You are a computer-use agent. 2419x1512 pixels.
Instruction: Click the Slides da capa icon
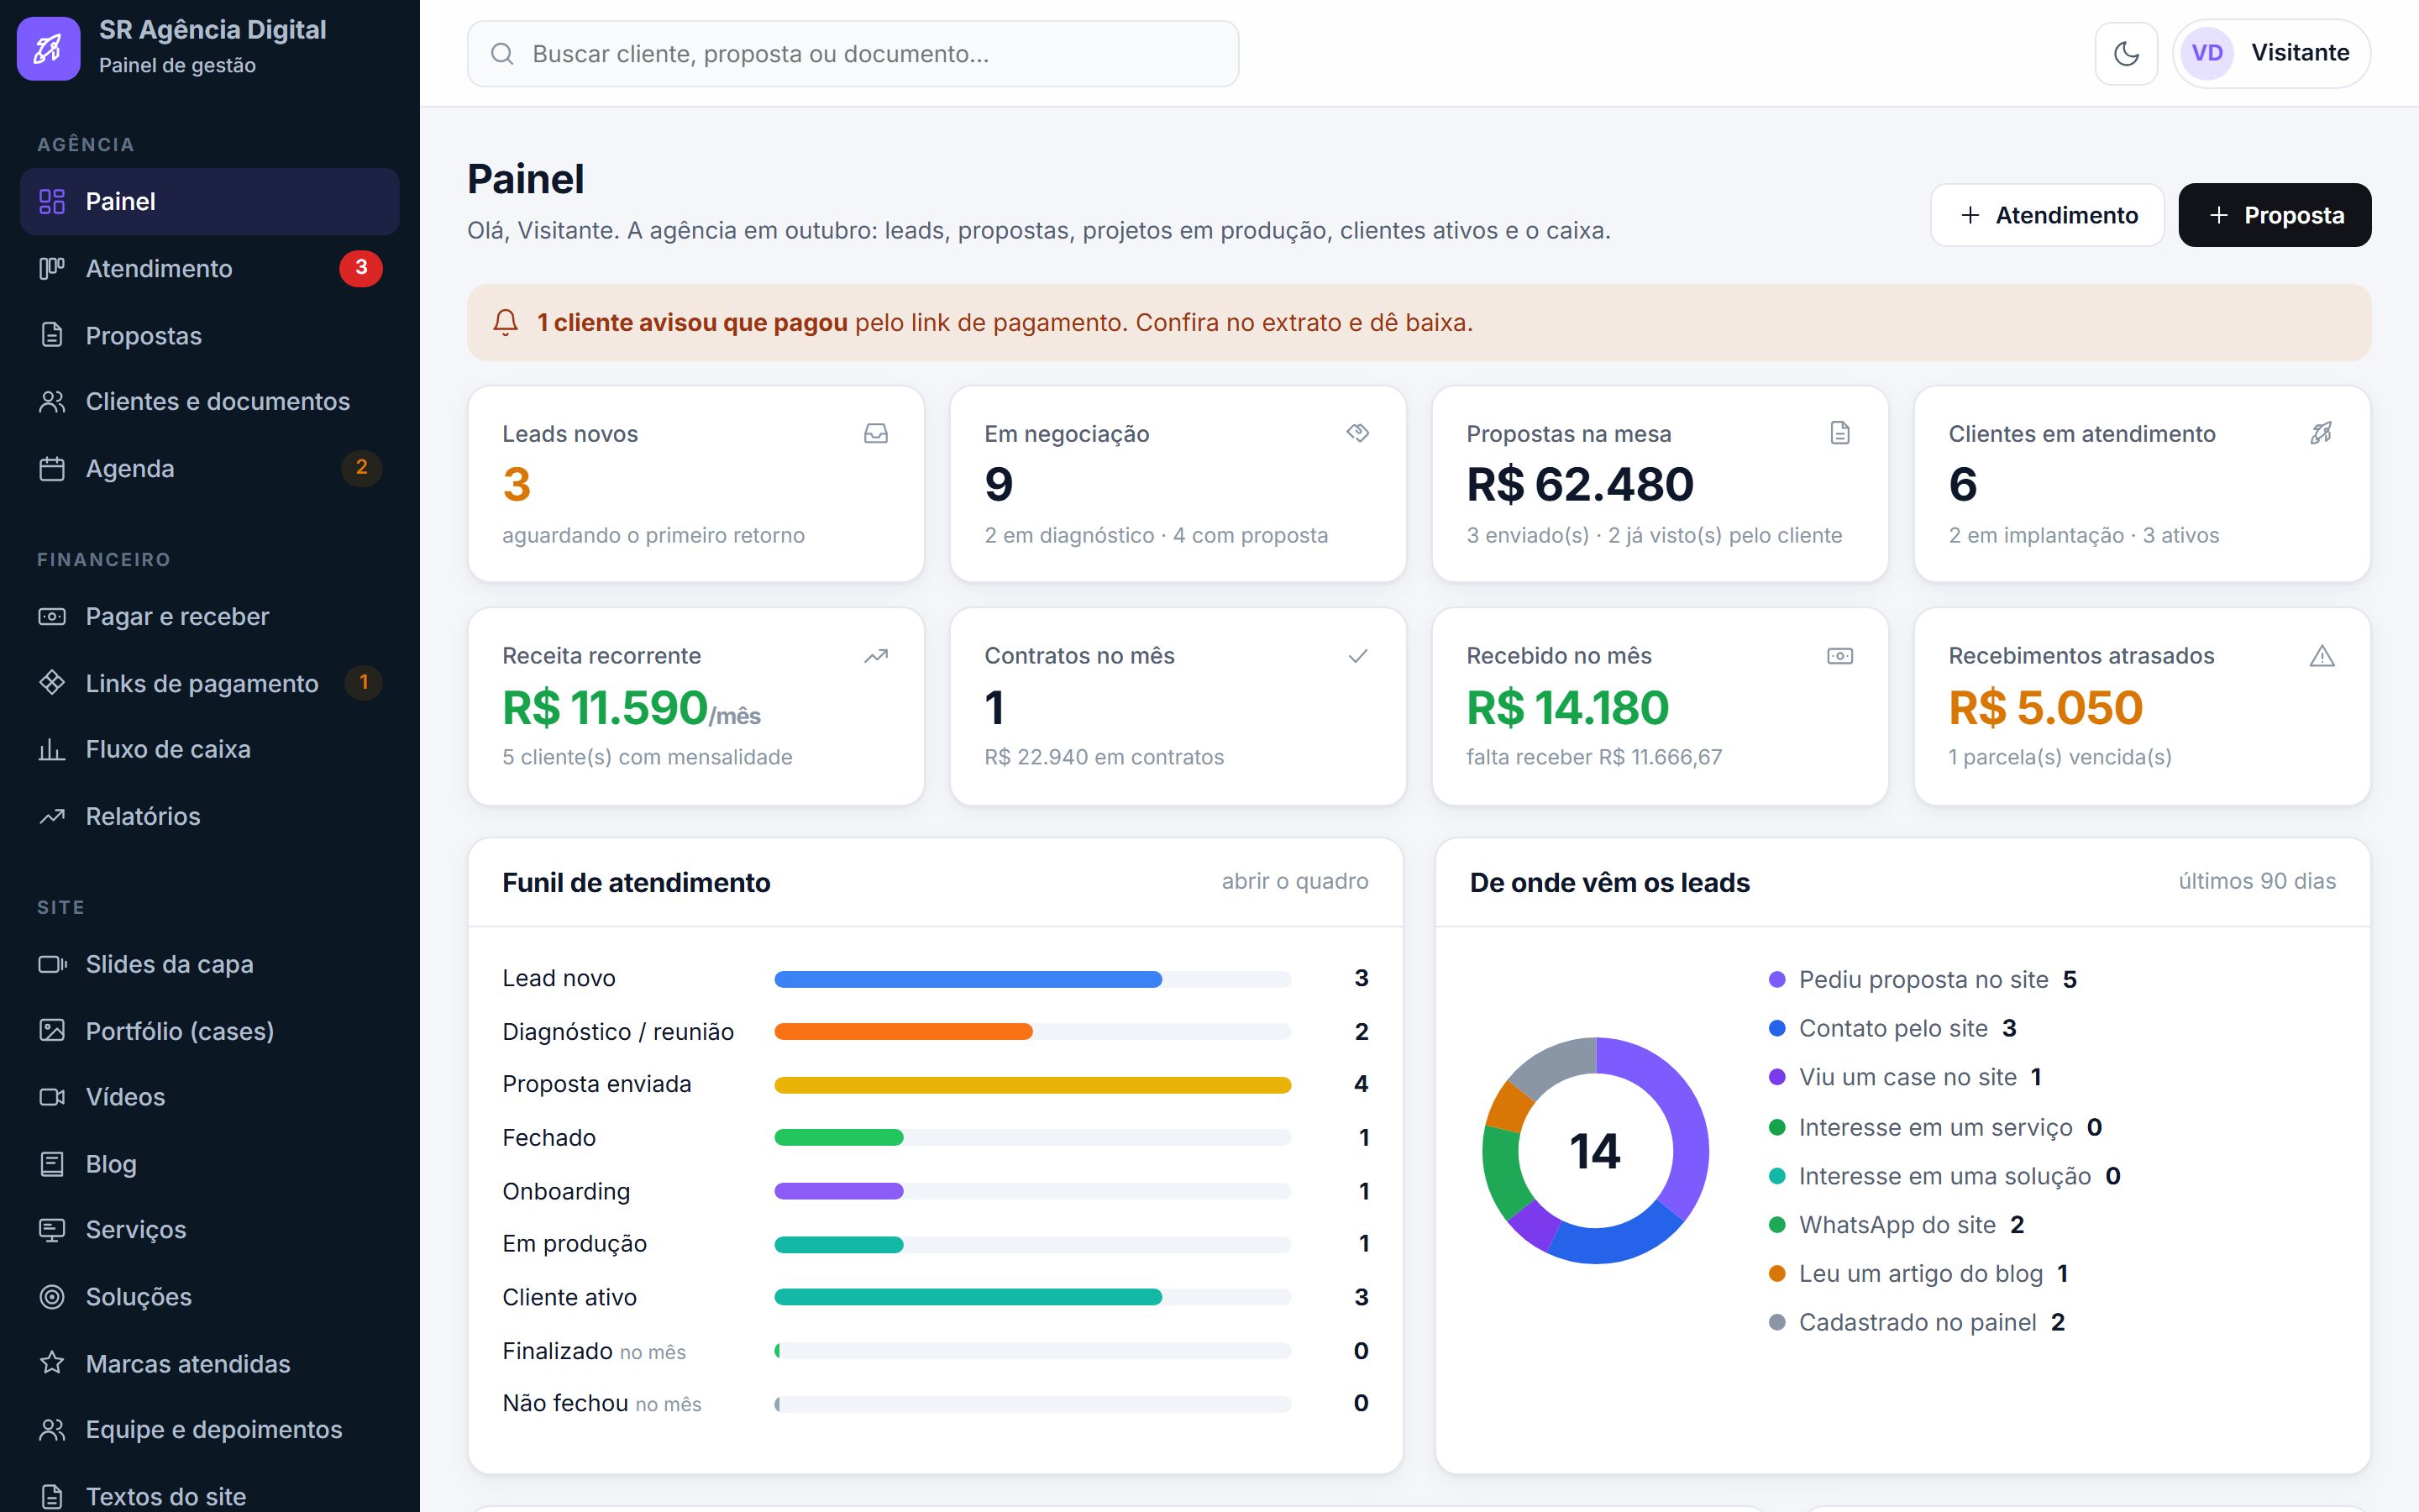[x=52, y=964]
